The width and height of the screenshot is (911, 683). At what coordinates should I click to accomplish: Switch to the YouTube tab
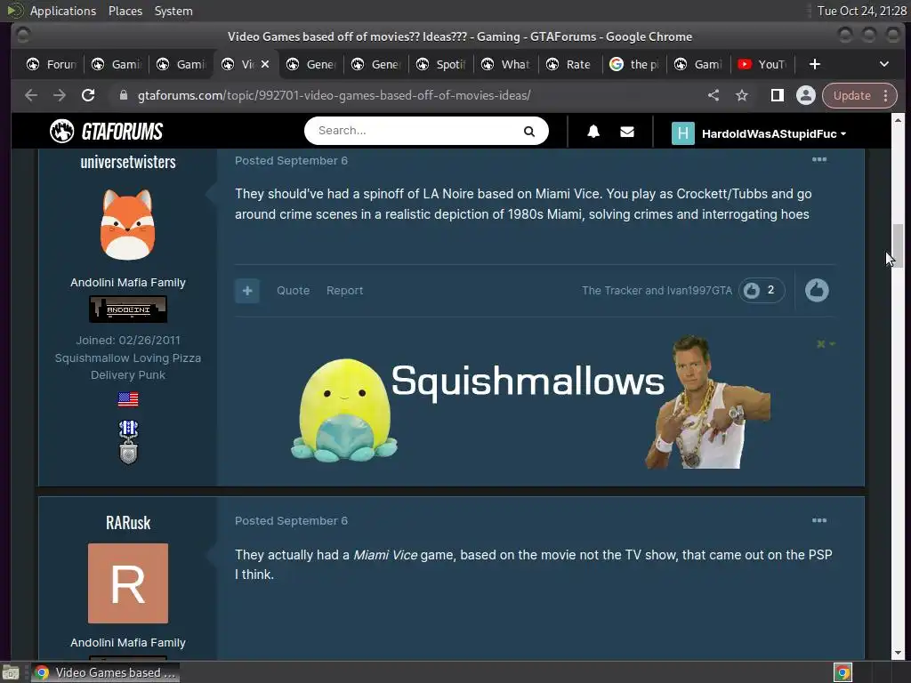tap(762, 64)
